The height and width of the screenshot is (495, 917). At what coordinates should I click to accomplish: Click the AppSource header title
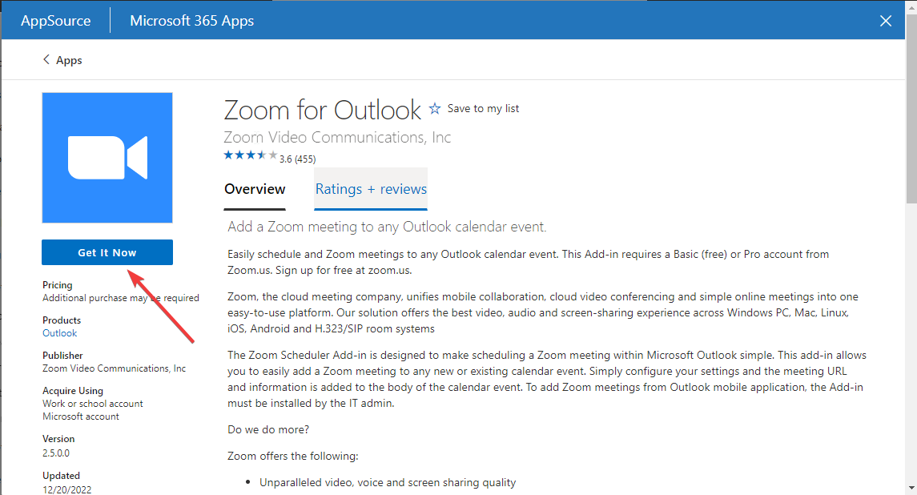[x=55, y=21]
